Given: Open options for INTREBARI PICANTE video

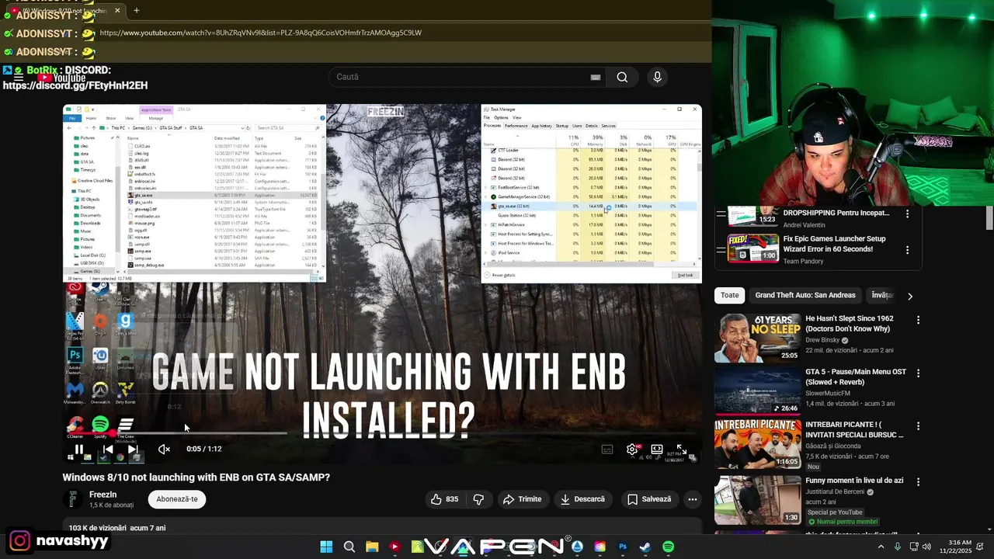Looking at the screenshot, I should 918,426.
